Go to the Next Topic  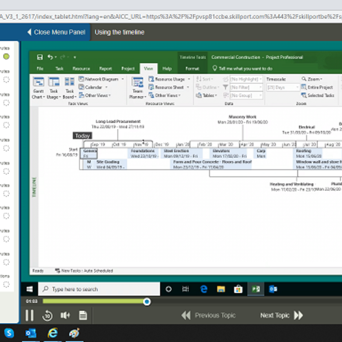pos(282,315)
